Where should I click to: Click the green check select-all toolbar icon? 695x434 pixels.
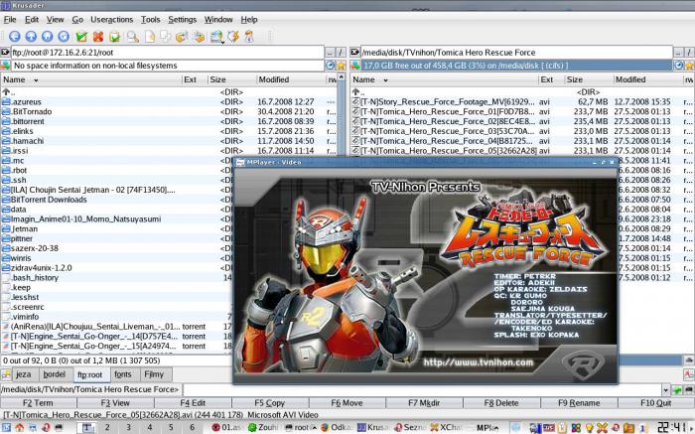click(x=81, y=37)
